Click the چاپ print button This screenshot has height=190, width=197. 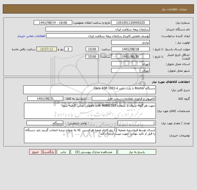coord(63,152)
